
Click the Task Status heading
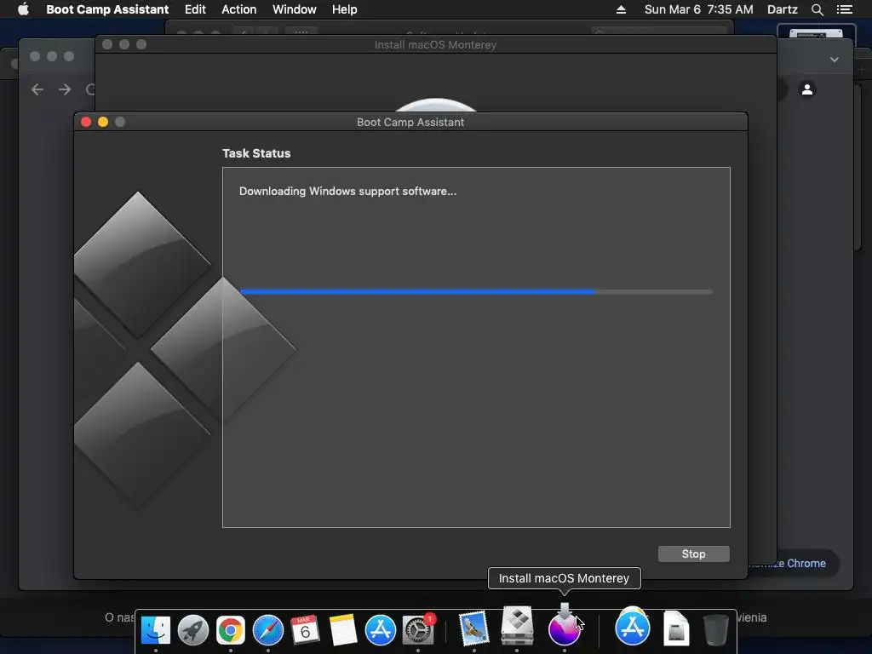pos(256,153)
